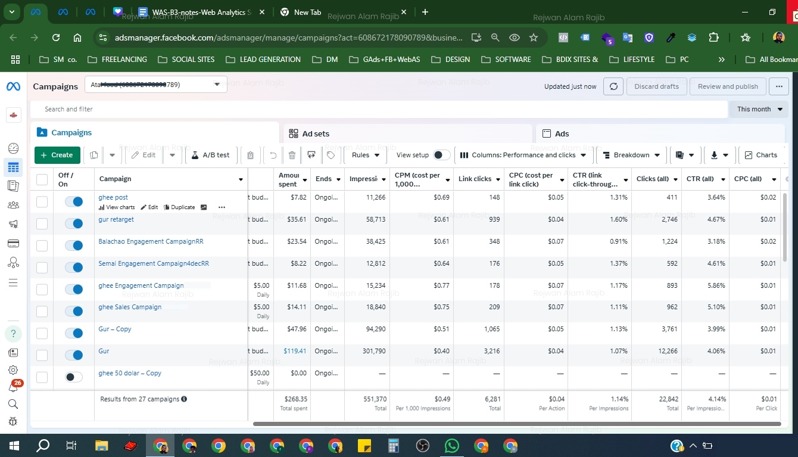Switch to the Ad sets tab

point(316,133)
